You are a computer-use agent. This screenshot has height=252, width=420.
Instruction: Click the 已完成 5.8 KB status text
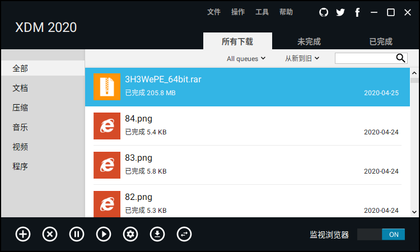click(x=146, y=171)
